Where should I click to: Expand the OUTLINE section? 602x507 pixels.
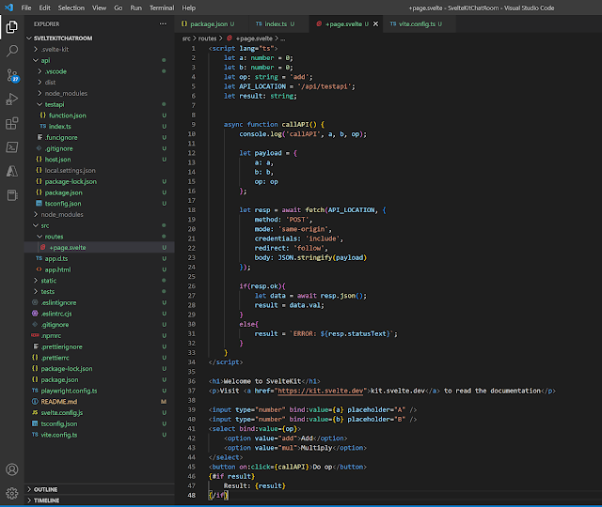click(x=47, y=489)
